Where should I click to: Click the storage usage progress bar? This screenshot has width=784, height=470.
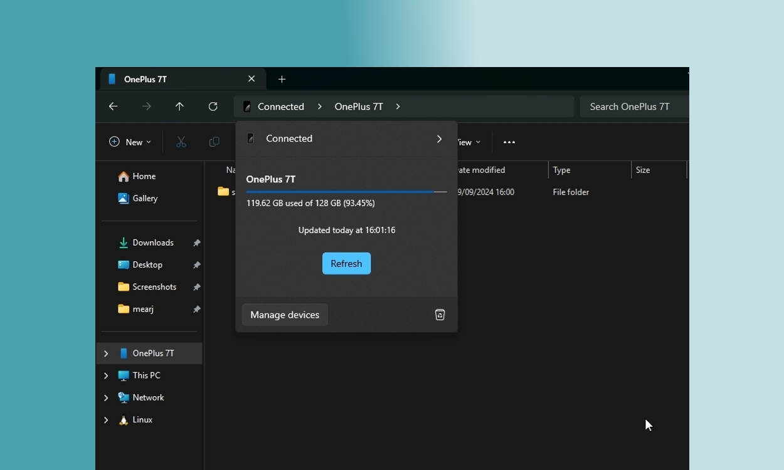tap(346, 192)
